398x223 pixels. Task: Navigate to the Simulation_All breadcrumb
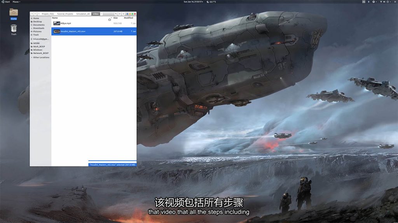(x=83, y=14)
